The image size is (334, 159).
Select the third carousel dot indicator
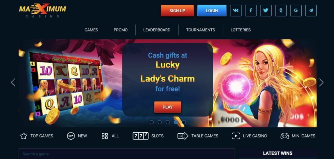click(168, 122)
